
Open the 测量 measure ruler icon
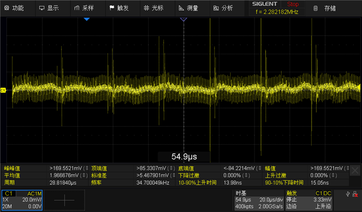click(181, 8)
